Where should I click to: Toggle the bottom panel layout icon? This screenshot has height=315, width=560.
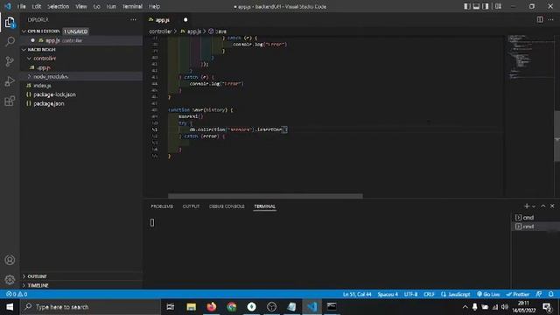coord(476,6)
